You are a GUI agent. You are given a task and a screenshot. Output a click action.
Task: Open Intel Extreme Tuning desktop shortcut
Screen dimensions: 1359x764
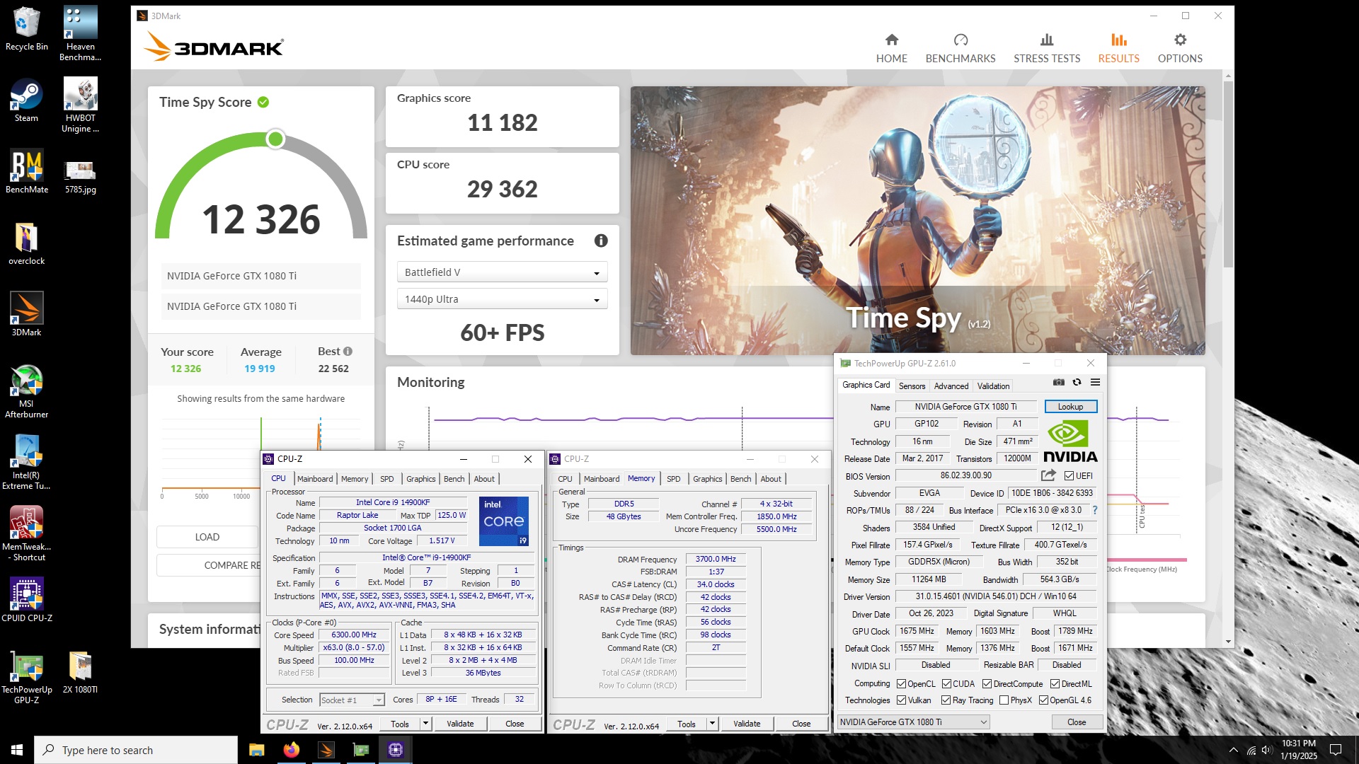click(27, 463)
